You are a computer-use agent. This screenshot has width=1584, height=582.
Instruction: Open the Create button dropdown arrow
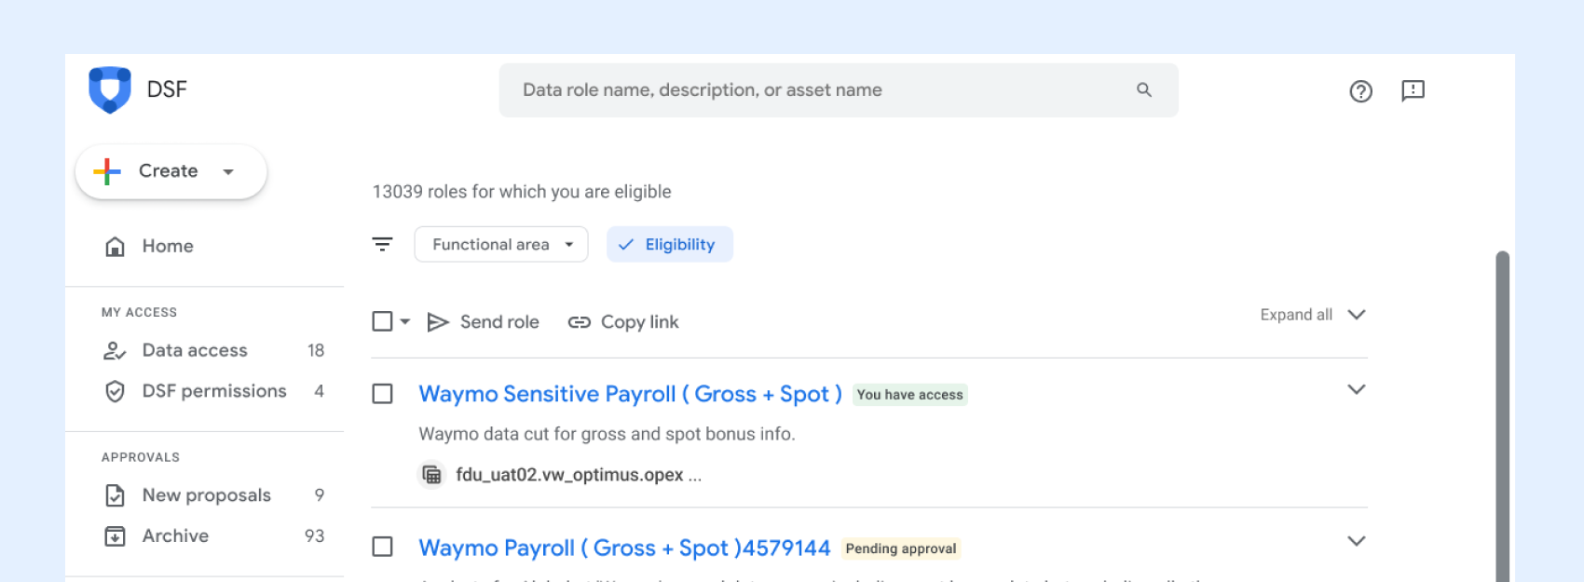[228, 171]
